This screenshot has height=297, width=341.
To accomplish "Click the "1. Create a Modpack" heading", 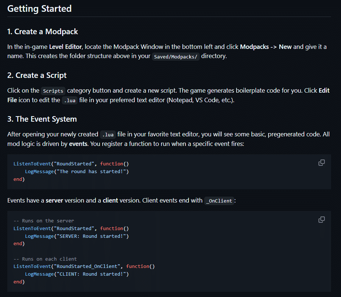I will (43, 32).
